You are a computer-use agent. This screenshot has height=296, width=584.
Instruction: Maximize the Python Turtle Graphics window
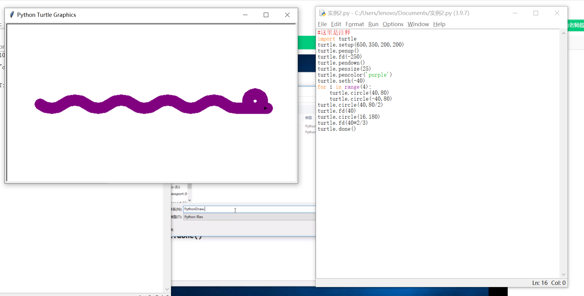coord(266,15)
